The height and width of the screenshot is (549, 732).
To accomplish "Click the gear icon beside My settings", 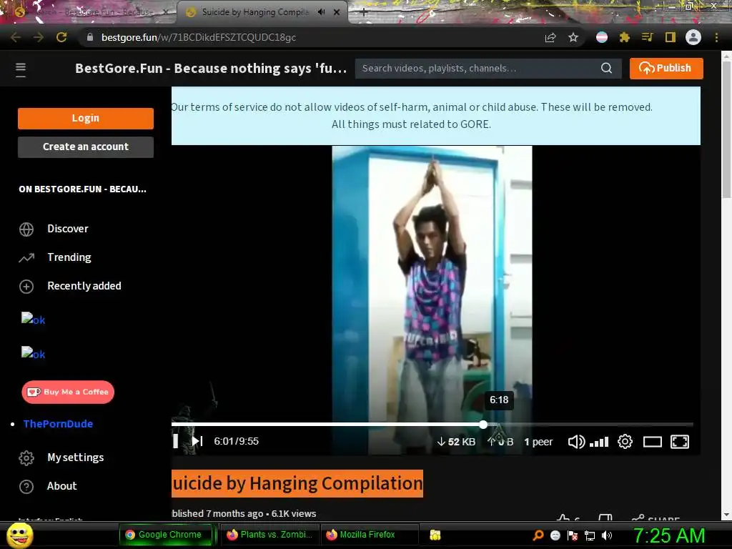I will pos(26,458).
